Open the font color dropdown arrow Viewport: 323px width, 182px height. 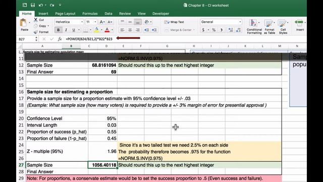point(112,30)
